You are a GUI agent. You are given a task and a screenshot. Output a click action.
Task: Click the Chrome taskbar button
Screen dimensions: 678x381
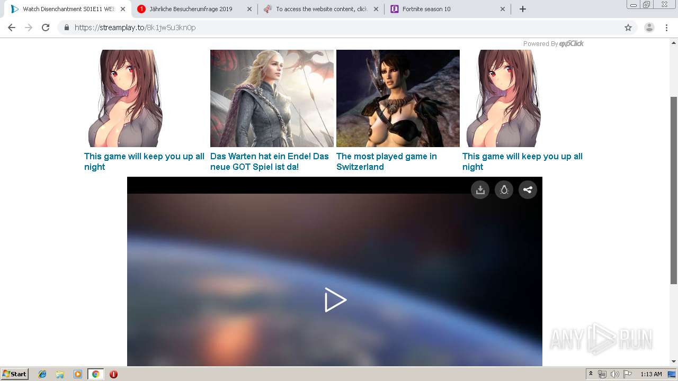point(95,374)
